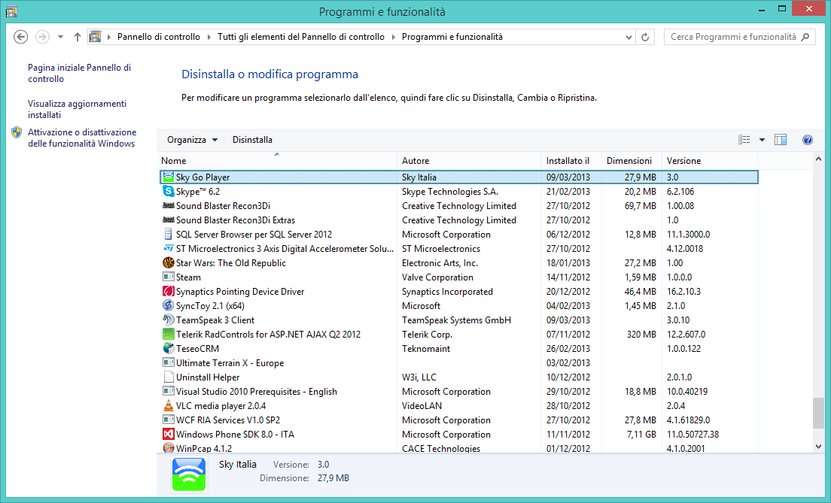Change view using the view icon
Screen dimensions: 831x503
(x=744, y=140)
